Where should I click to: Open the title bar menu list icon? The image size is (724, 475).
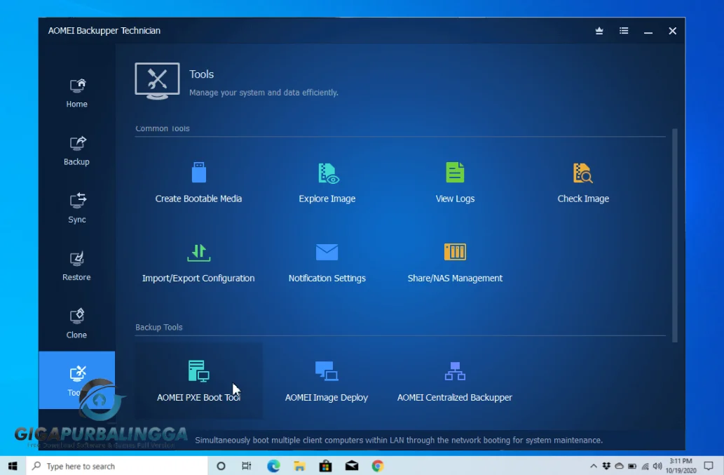[624, 30]
